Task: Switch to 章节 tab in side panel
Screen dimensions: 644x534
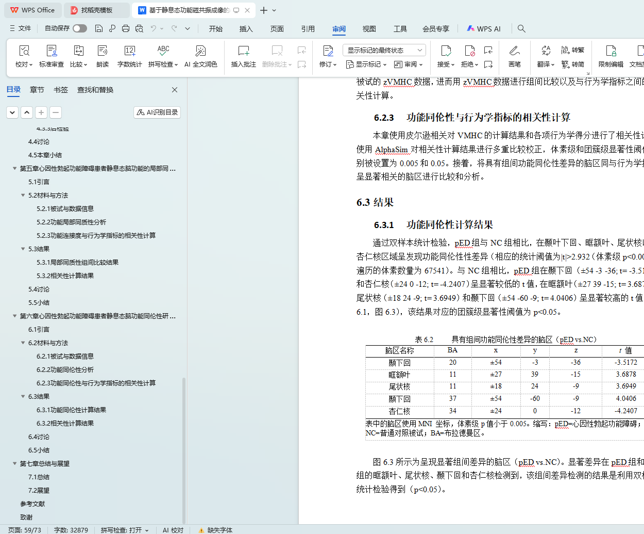Action: click(37, 90)
